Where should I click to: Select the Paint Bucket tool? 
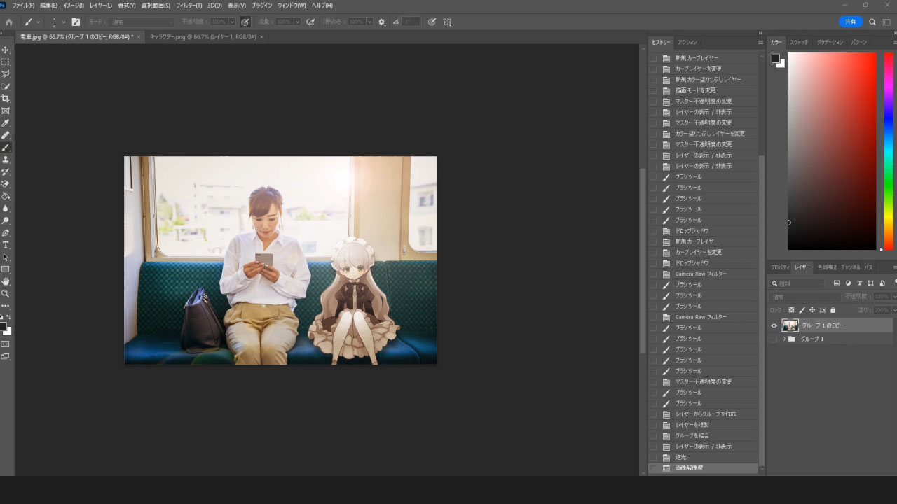click(6, 196)
